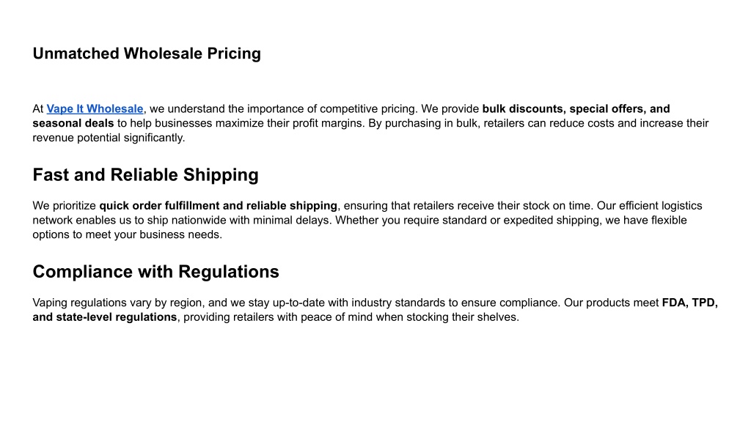The image size is (751, 422).
Task: Click the bold 'FDA, TPD,' text
Action: coord(689,303)
